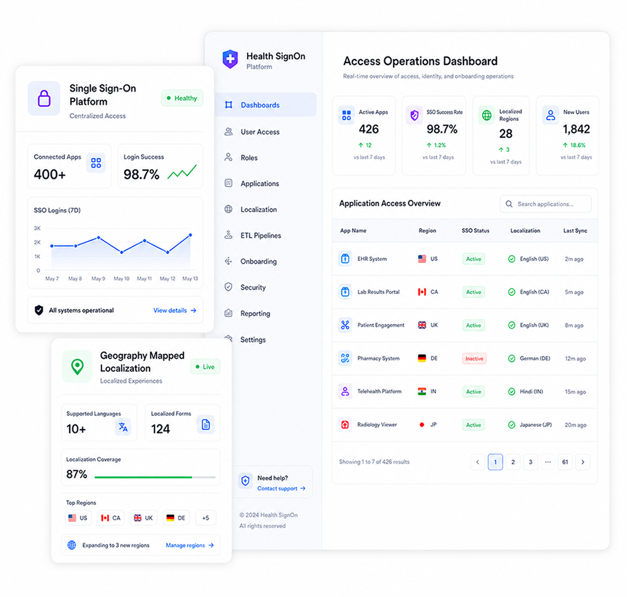Viewport: 628px width, 597px height.
Task: Go to the next results page
Action: click(583, 462)
